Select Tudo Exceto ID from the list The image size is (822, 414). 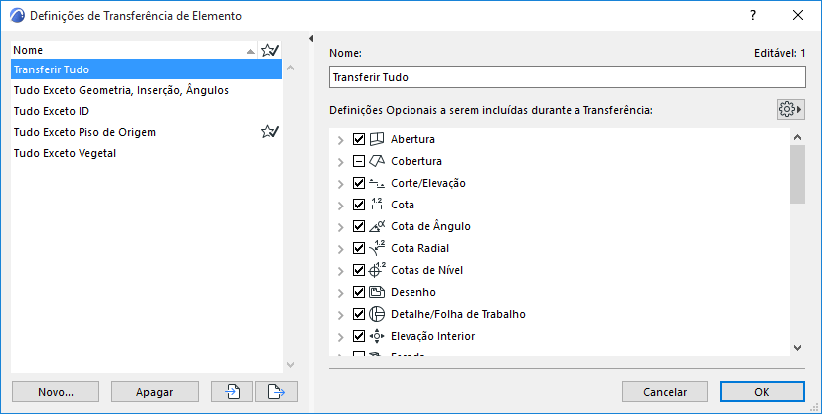click(x=52, y=111)
